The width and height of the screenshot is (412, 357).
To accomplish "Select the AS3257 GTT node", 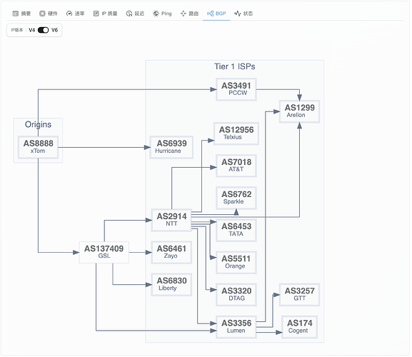I will pos(300,294).
